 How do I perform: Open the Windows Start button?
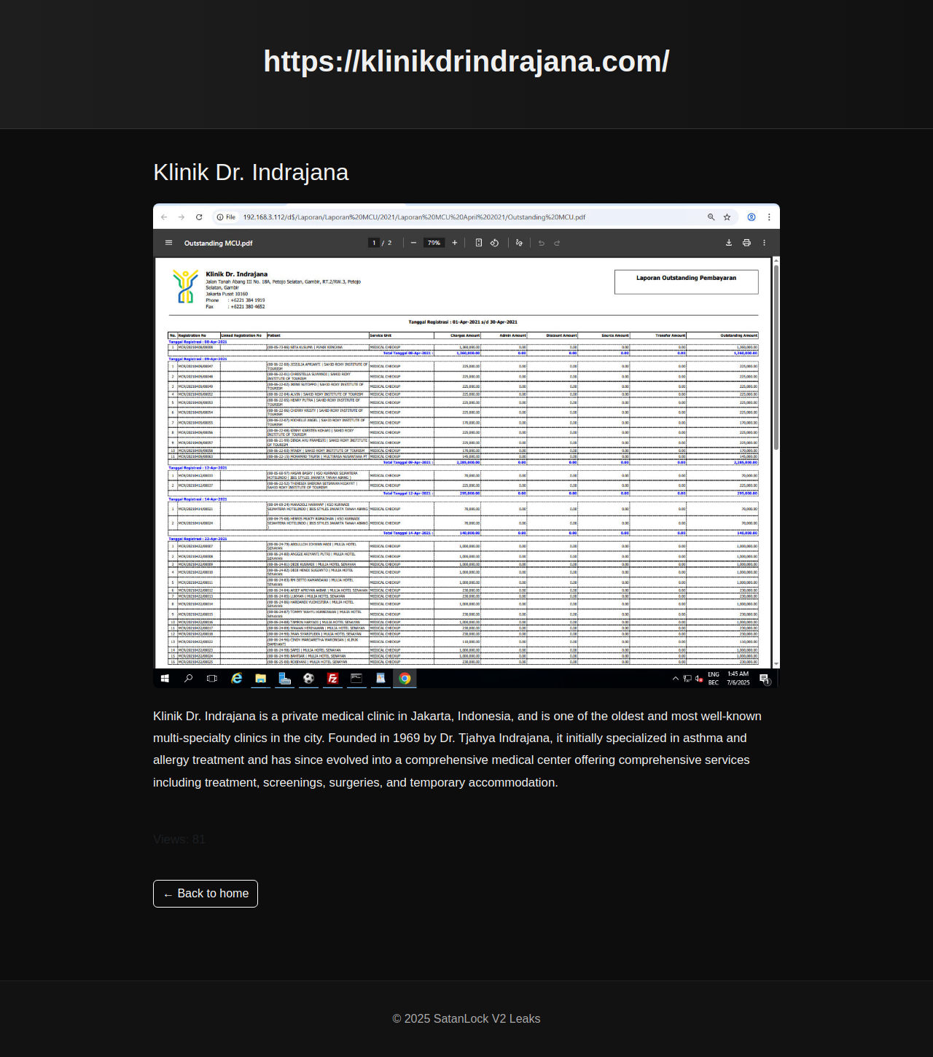165,679
